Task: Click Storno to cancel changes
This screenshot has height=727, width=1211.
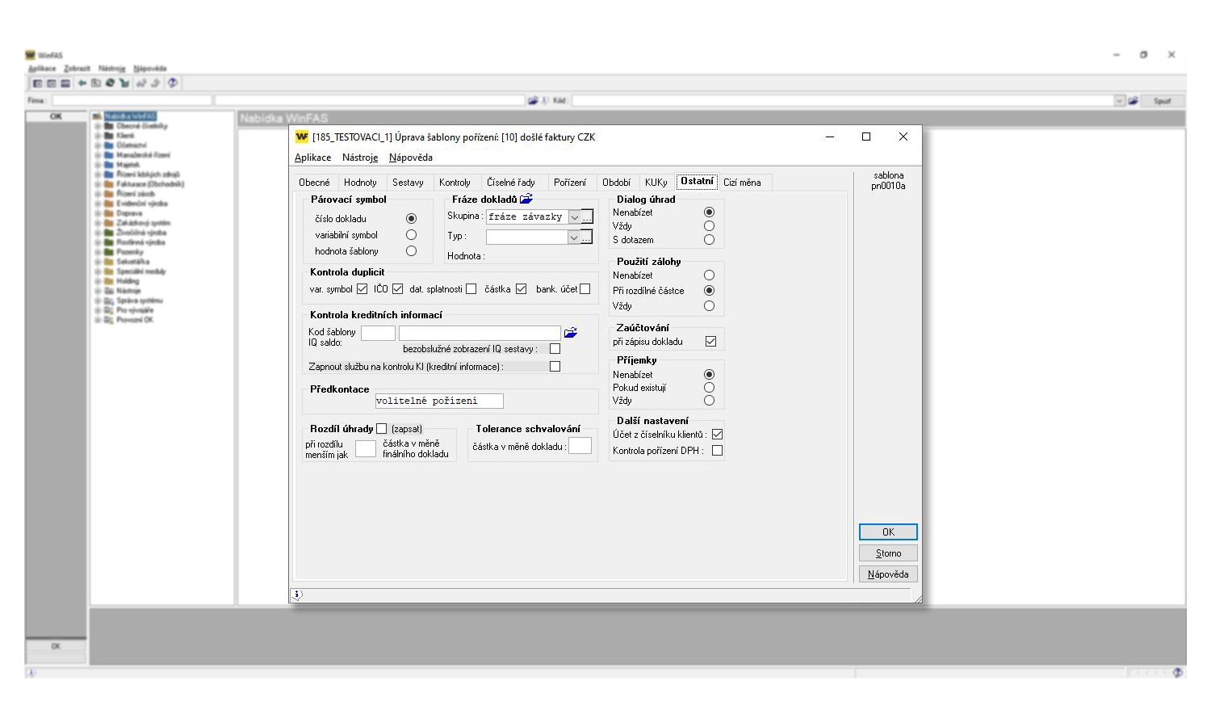Action: 888,553
